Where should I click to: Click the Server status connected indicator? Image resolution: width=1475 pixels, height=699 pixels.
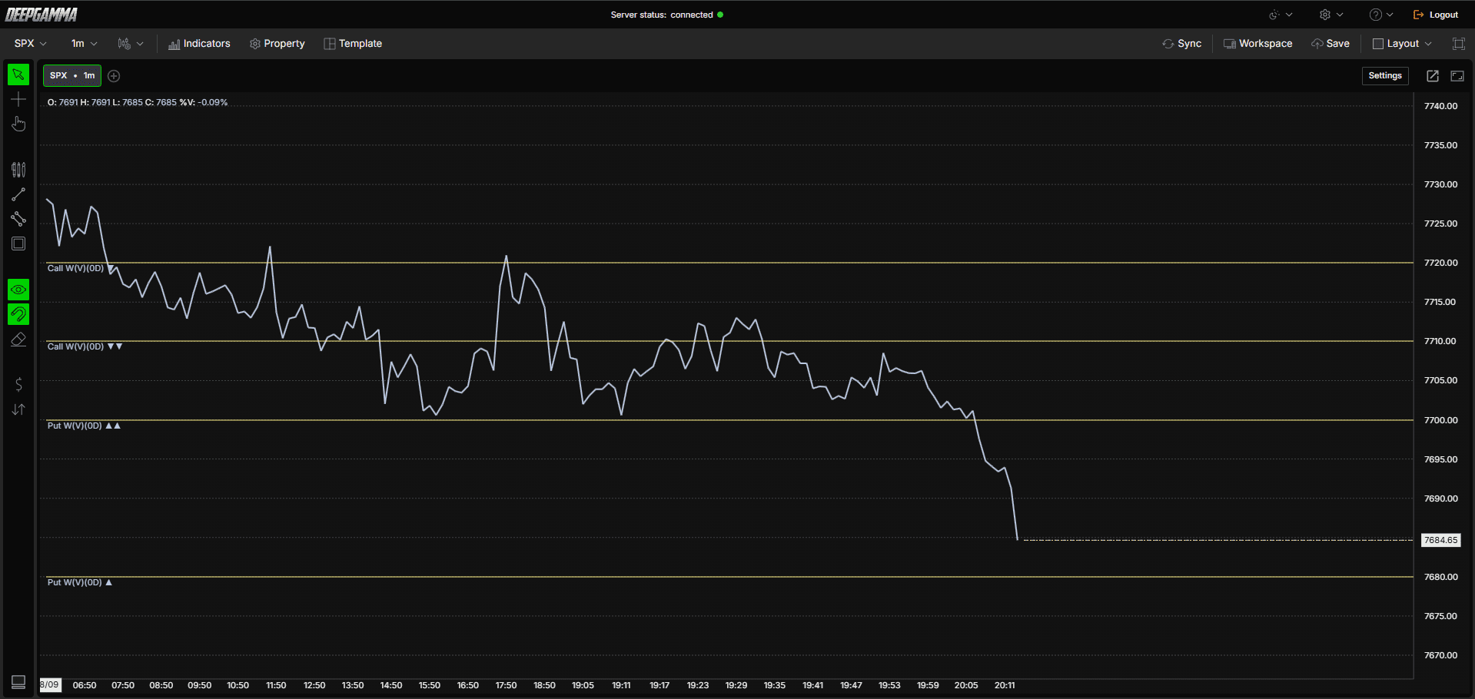pos(666,15)
